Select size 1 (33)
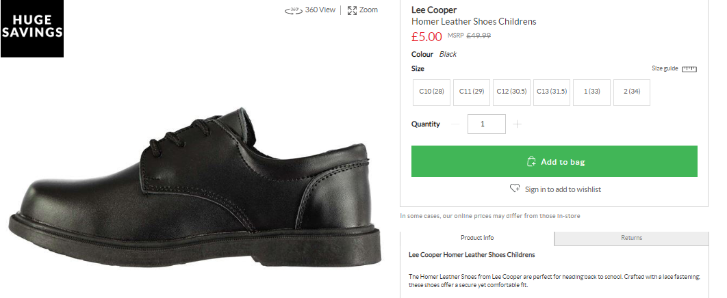The image size is (727, 298). tap(591, 92)
